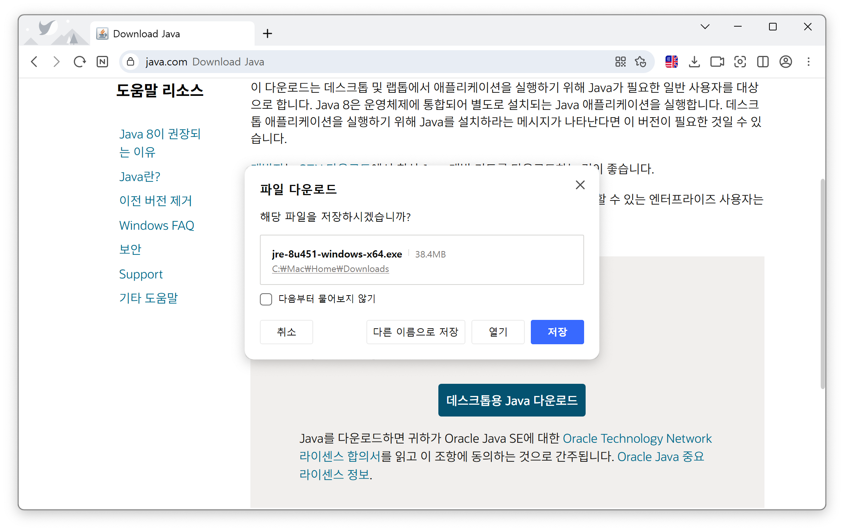Image resolution: width=844 pixels, height=531 pixels.
Task: Click the jre-8u451-windows-x64.exe file name
Action: pos(337,254)
